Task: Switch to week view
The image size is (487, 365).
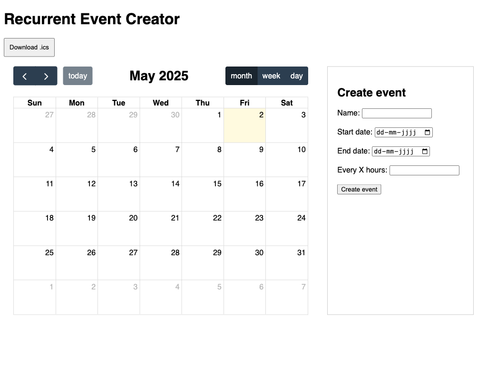Action: [271, 76]
